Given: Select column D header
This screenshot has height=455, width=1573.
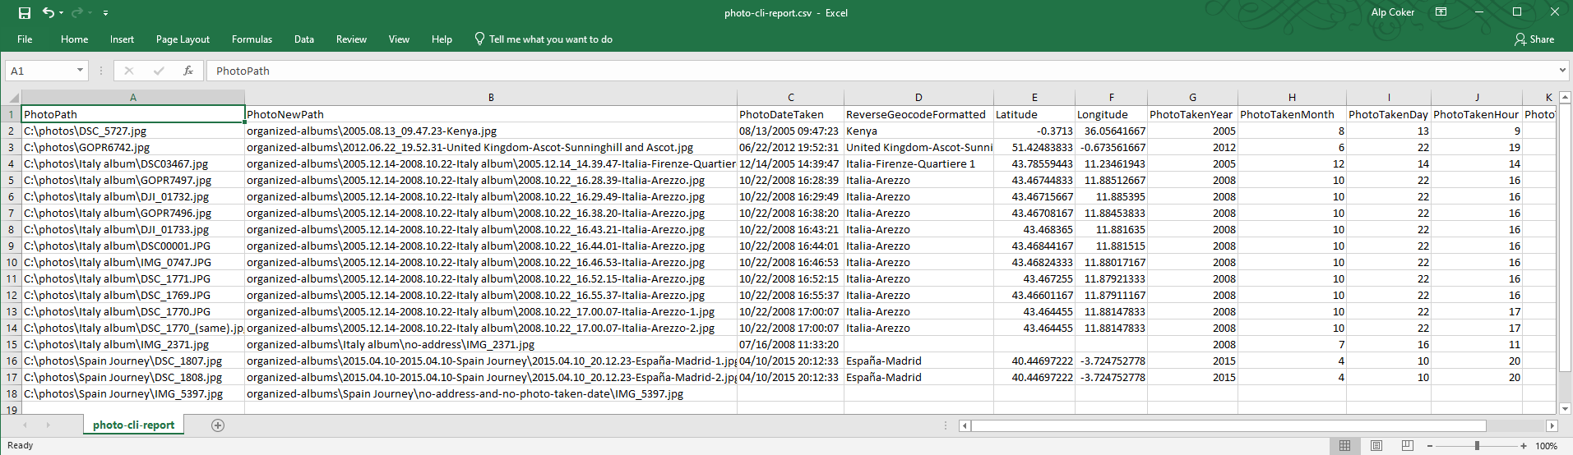Looking at the screenshot, I should pos(918,97).
